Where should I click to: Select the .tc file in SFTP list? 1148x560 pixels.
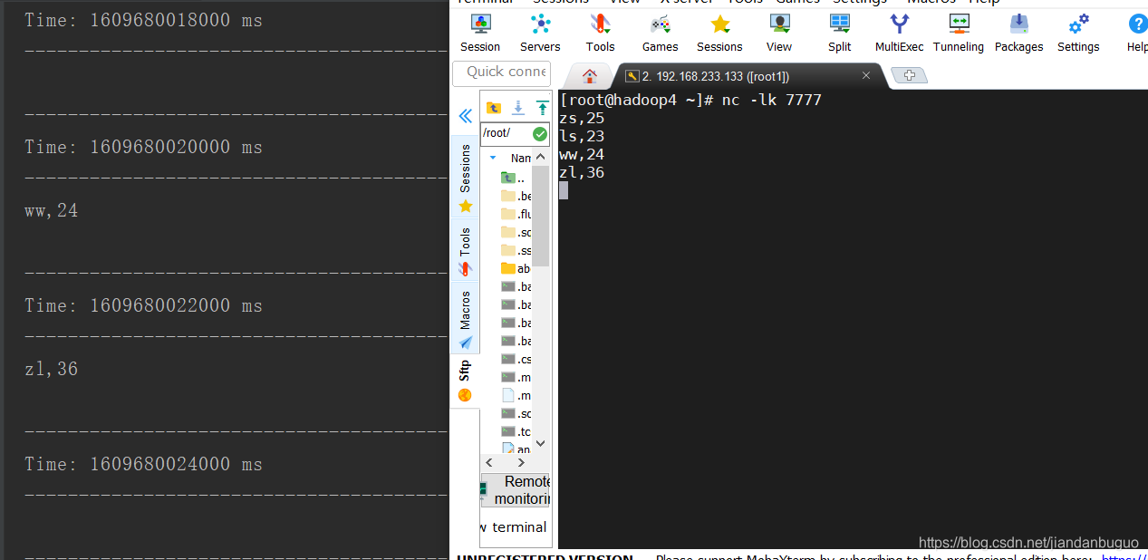point(516,431)
